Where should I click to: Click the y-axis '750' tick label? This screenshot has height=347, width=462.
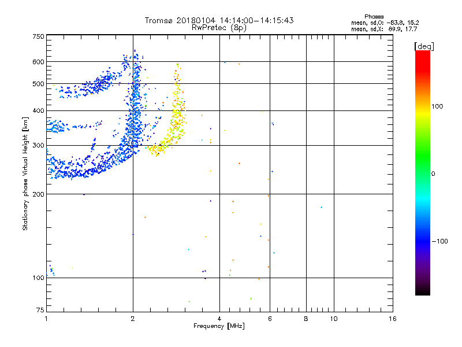point(38,36)
